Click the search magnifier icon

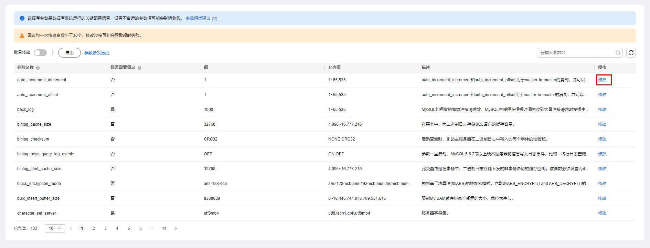[618, 53]
